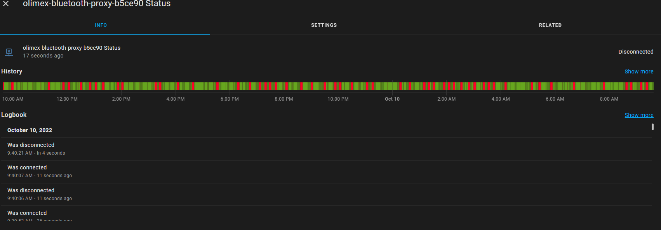Click the dialog title 'olimex-bluetooth-proxy-b5ce90 Status'

tap(97, 4)
